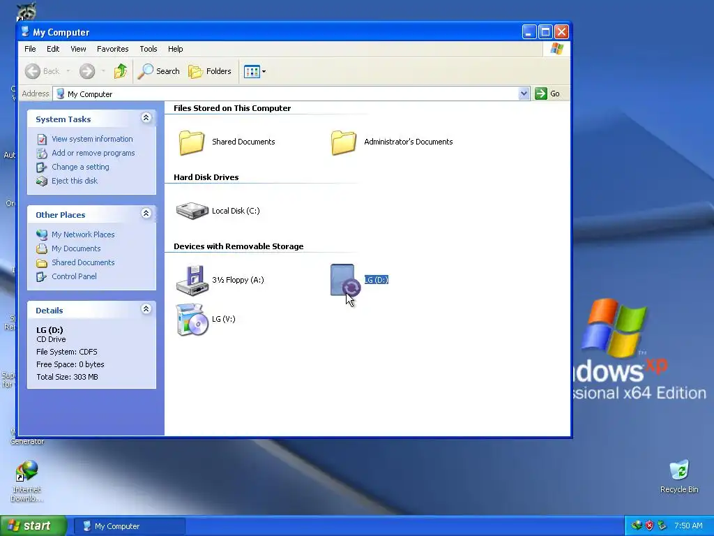
Task: Open the Views dropdown button
Action: 255,71
